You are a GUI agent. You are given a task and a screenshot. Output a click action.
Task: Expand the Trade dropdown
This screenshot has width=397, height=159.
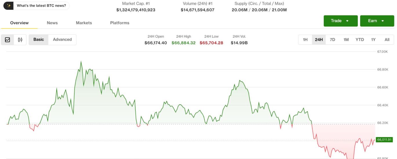point(340,21)
